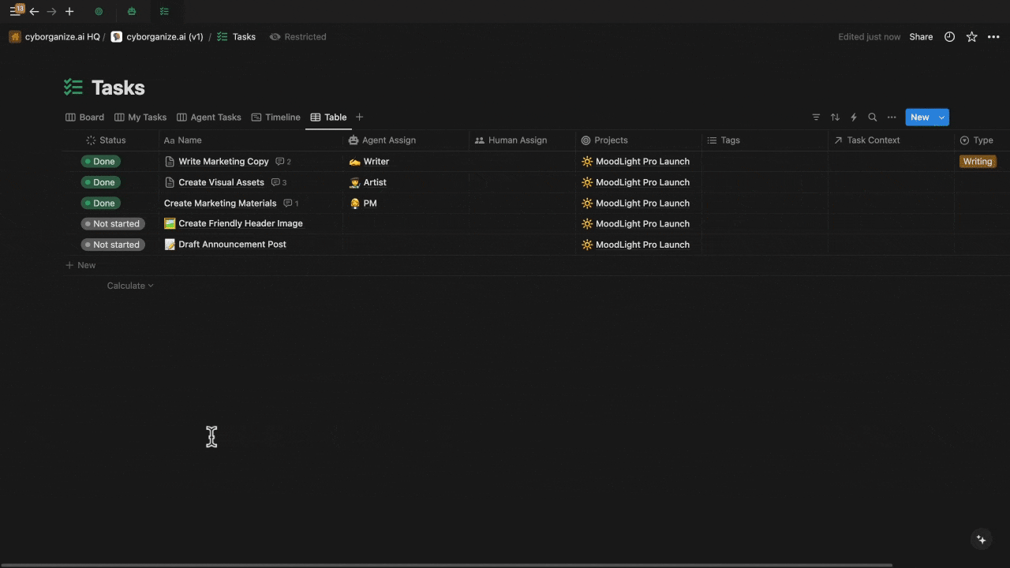Click the orange Writing type tag
Viewport: 1010px width, 568px height.
pyautogui.click(x=977, y=162)
